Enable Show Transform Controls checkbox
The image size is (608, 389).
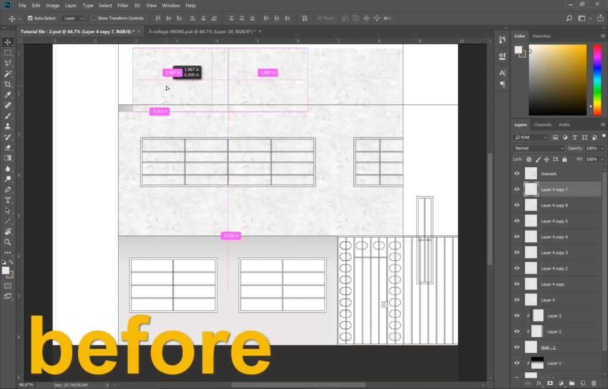(94, 18)
